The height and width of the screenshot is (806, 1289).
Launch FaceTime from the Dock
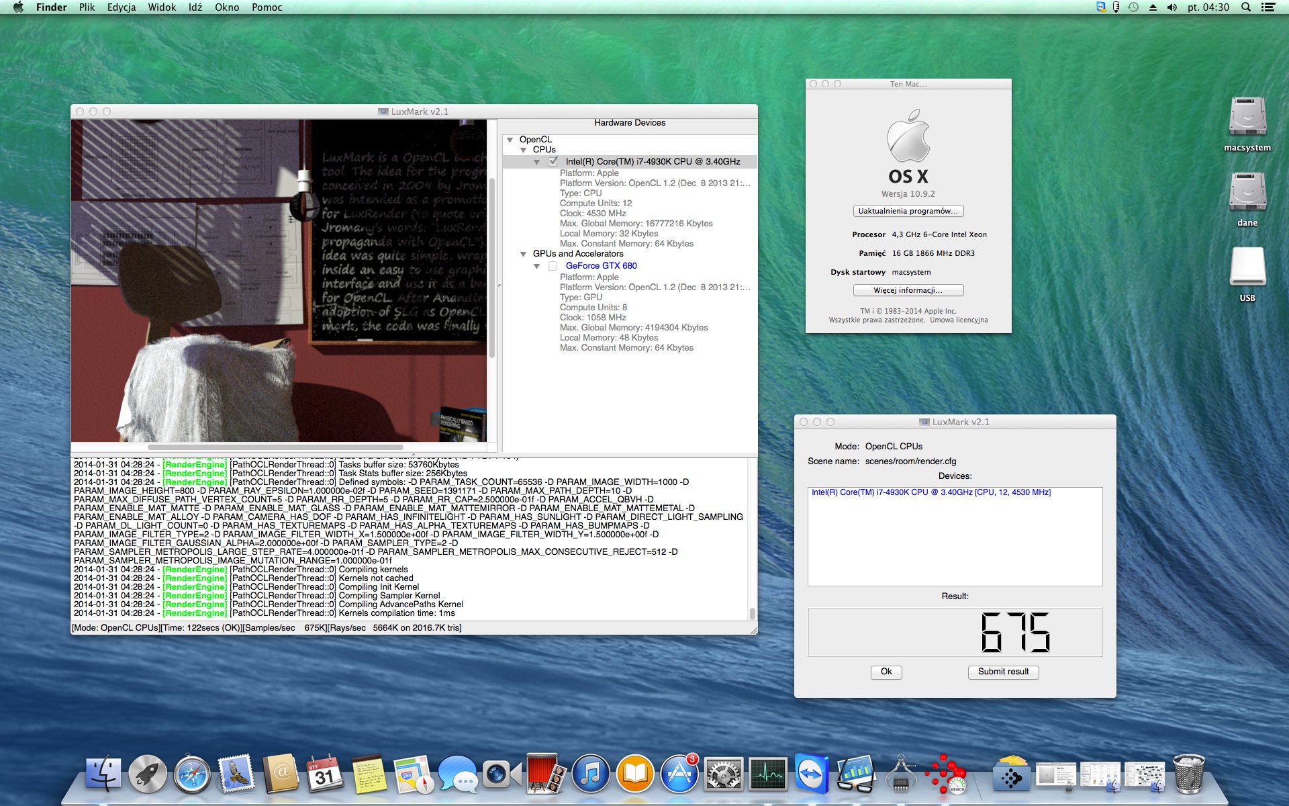point(502,774)
